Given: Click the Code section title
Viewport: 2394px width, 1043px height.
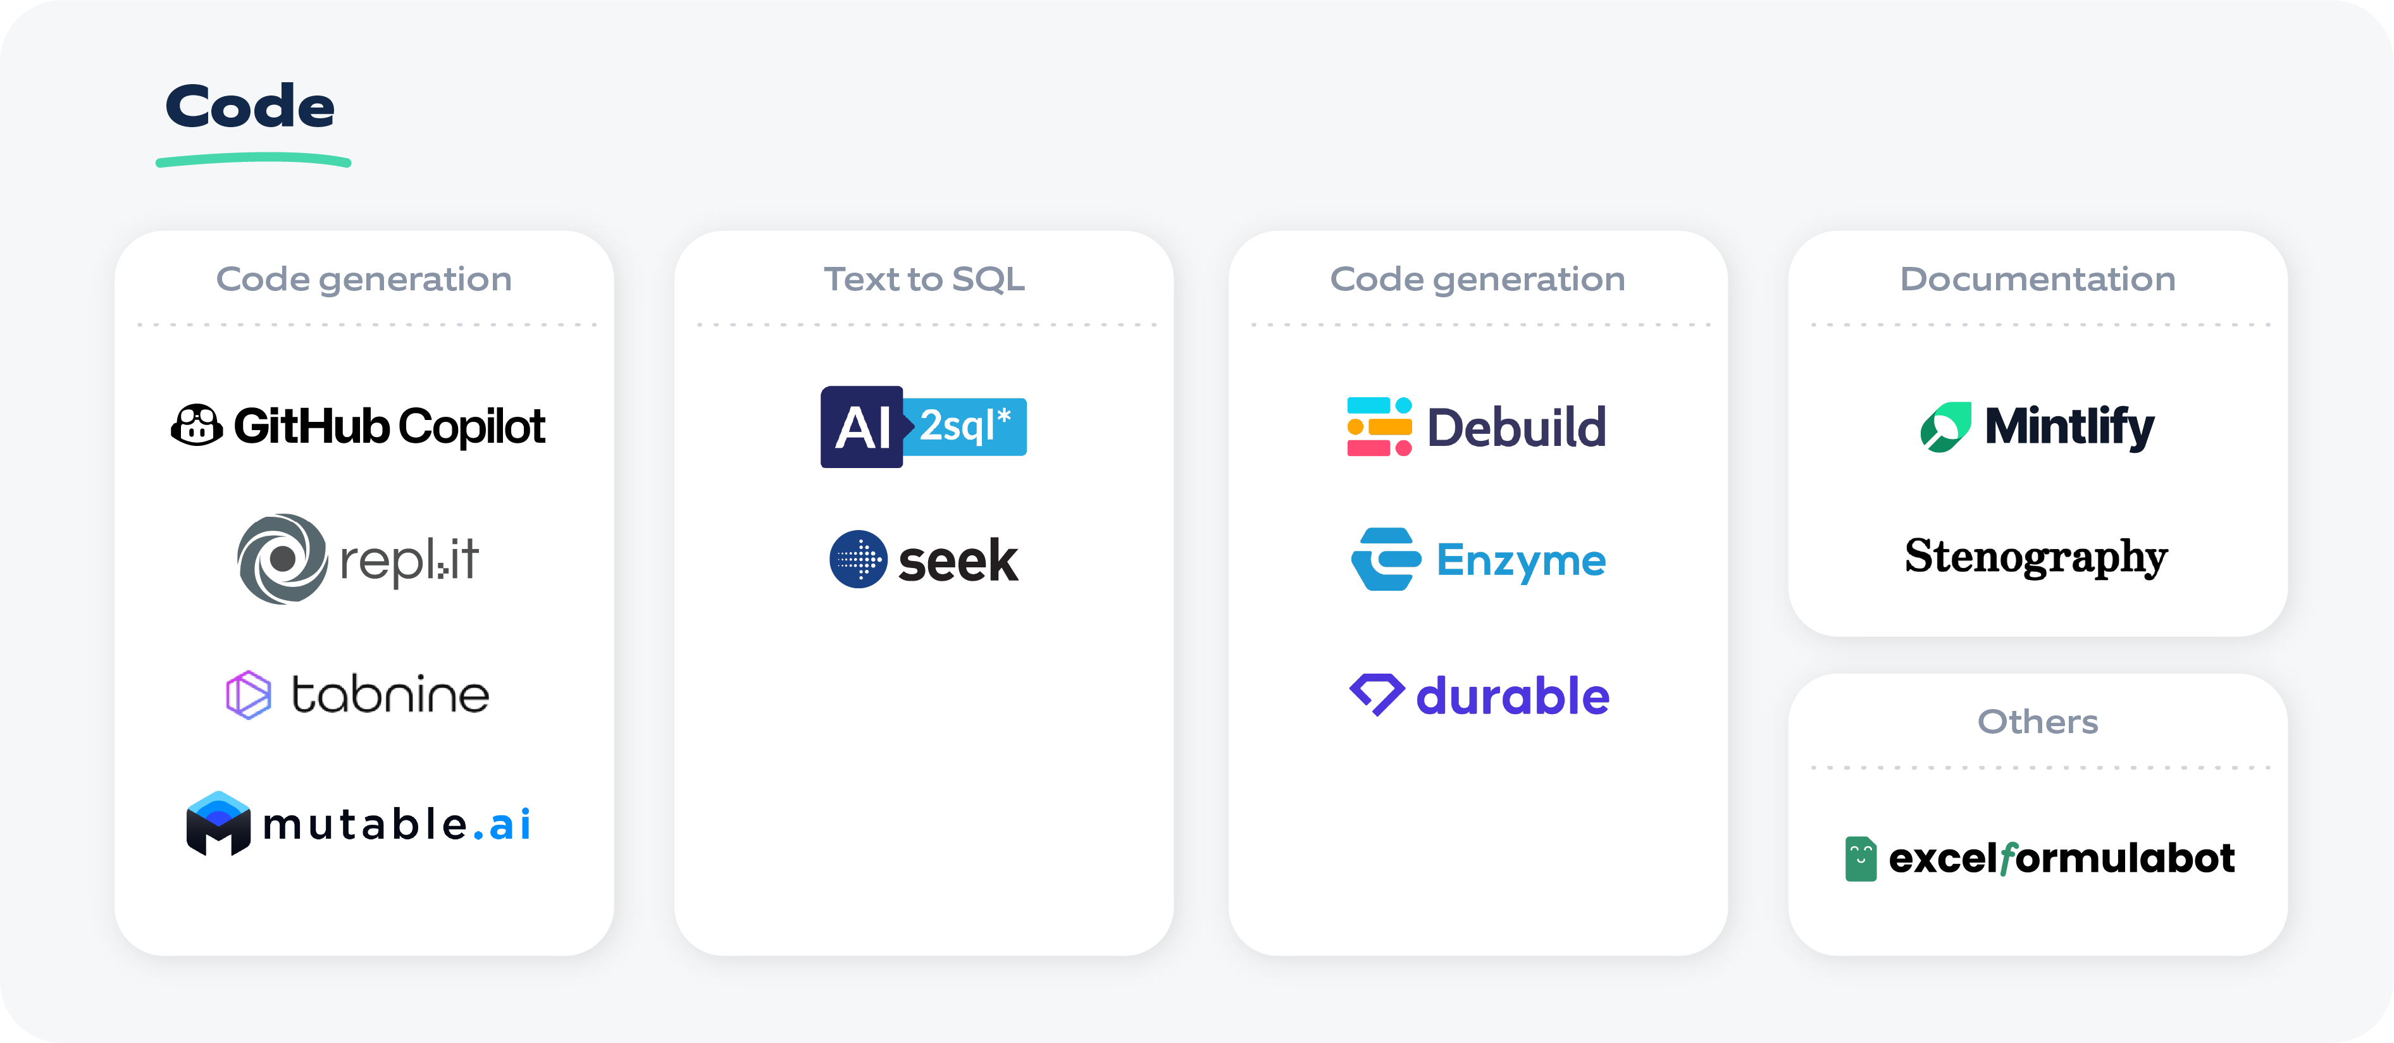Looking at the screenshot, I should [250, 106].
